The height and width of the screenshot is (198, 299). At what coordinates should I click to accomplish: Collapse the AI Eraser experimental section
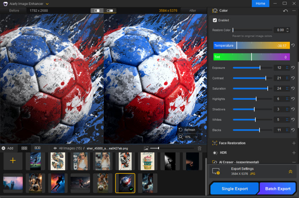294,162
